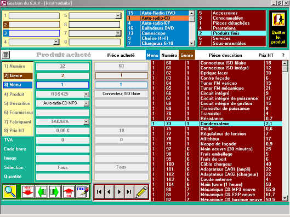Select 'Auto-radio-CD' in category list

[158, 18]
